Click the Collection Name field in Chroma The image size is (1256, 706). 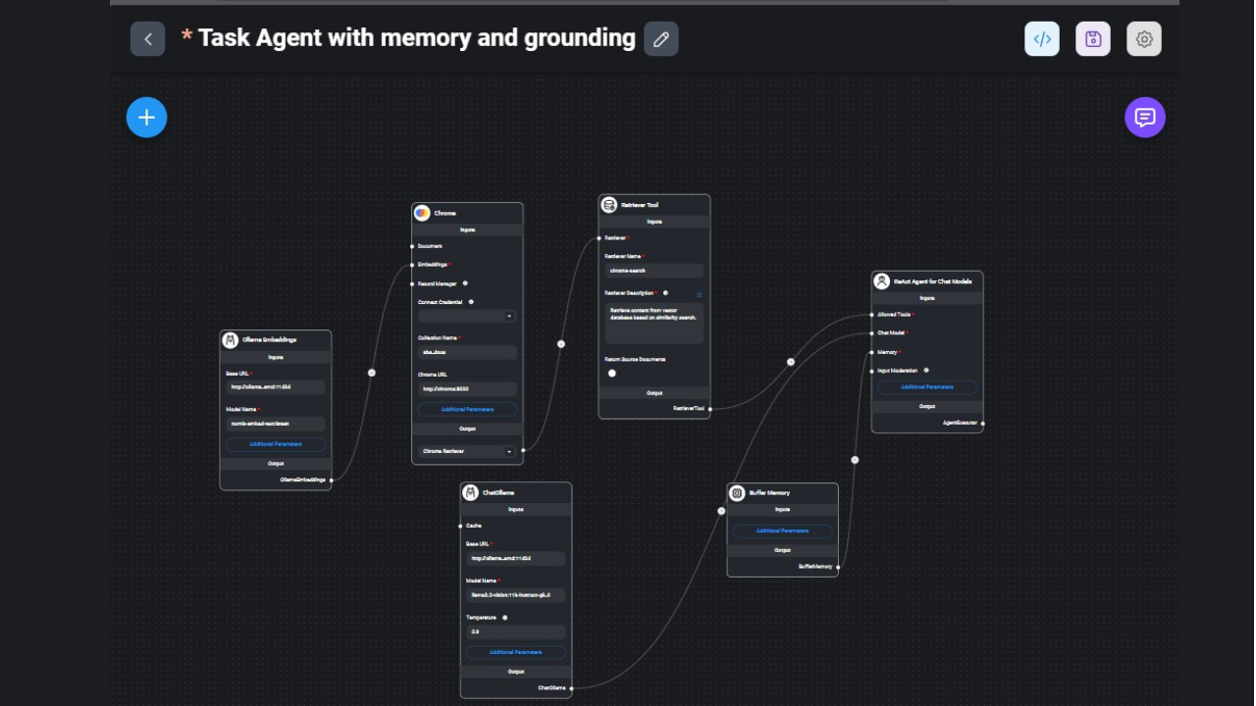[x=467, y=352]
